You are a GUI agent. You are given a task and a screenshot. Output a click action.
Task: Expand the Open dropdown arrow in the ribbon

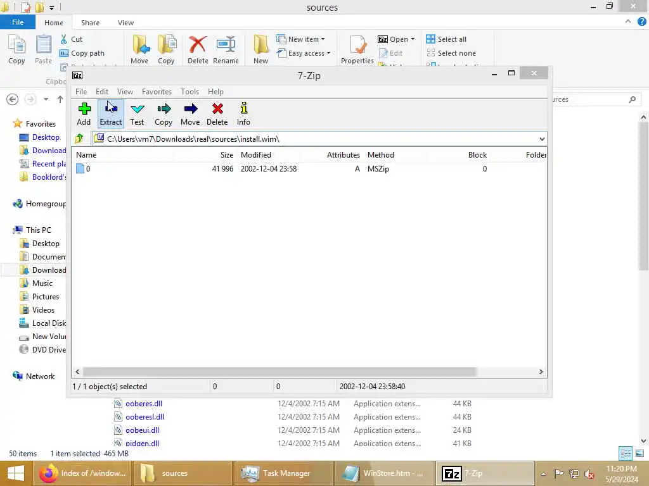(x=413, y=39)
